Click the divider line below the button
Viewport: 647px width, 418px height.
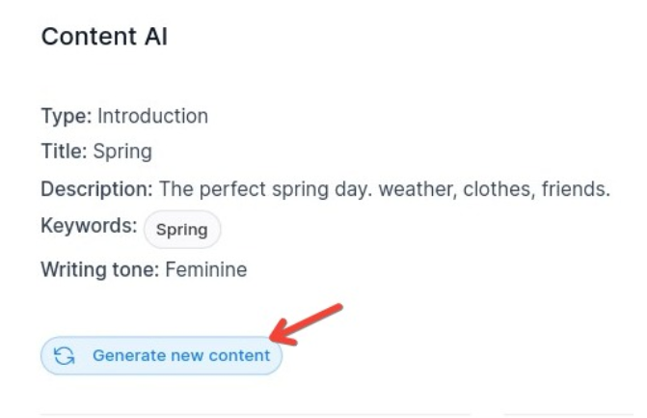point(256,414)
